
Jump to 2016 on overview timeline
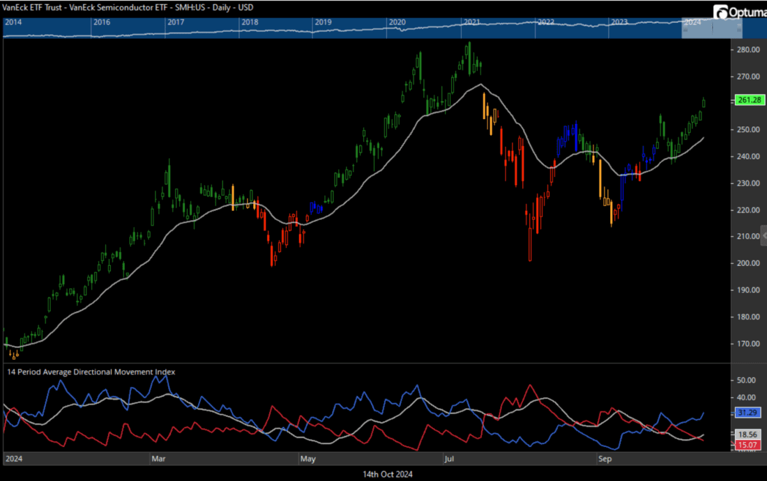pyautogui.click(x=101, y=22)
